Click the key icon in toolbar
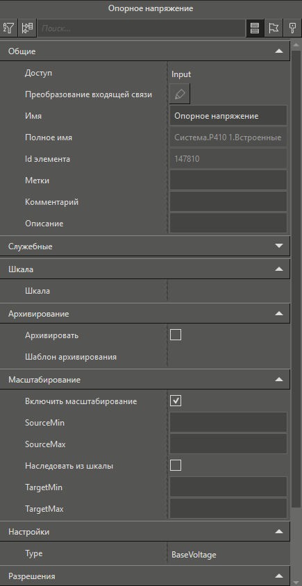302x586 pixels. tap(292, 28)
